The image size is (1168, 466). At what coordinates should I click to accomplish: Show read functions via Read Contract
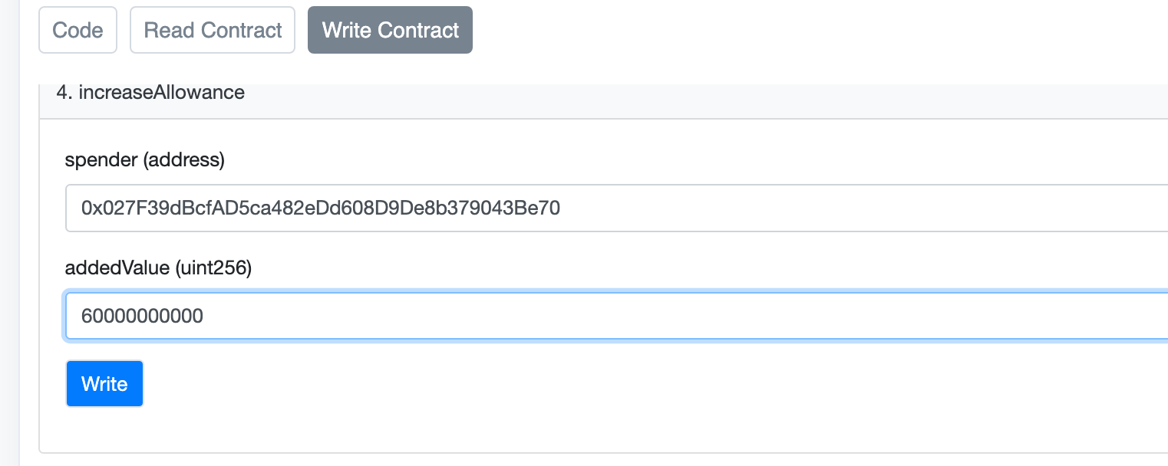pos(213,31)
